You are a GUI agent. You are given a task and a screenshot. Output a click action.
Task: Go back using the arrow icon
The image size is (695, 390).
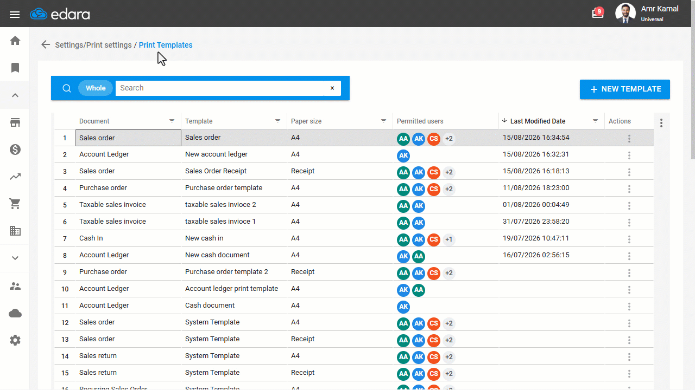(46, 45)
